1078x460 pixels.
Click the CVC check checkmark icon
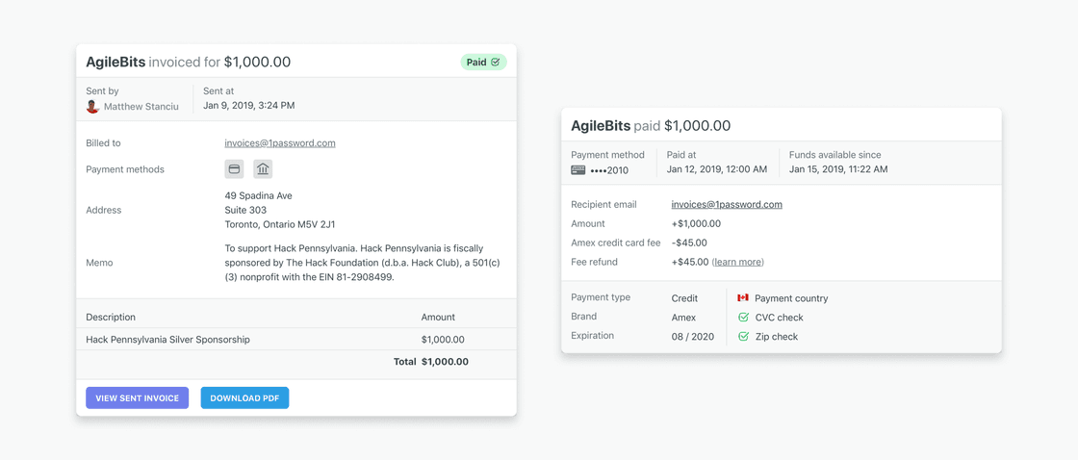click(x=743, y=318)
